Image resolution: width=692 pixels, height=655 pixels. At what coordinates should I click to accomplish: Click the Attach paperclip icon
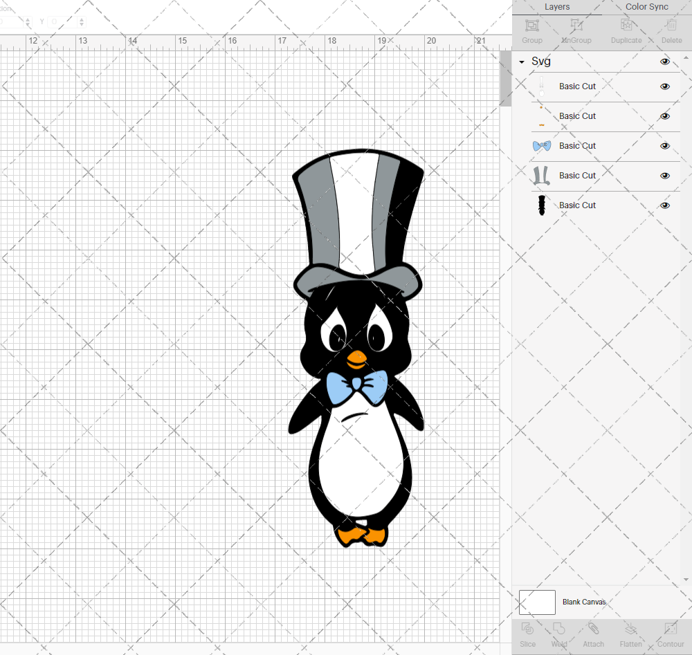tap(593, 629)
